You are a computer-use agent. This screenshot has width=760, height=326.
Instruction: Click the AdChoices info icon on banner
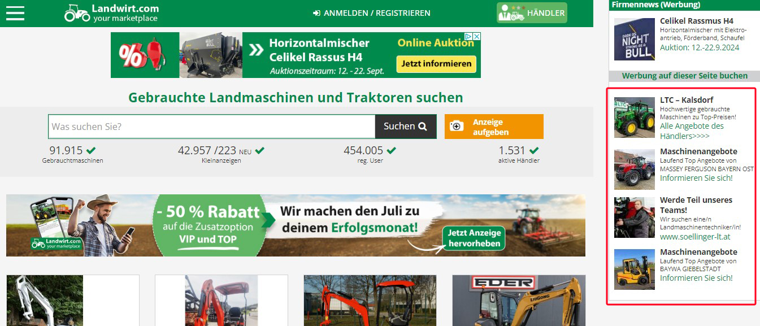point(468,36)
